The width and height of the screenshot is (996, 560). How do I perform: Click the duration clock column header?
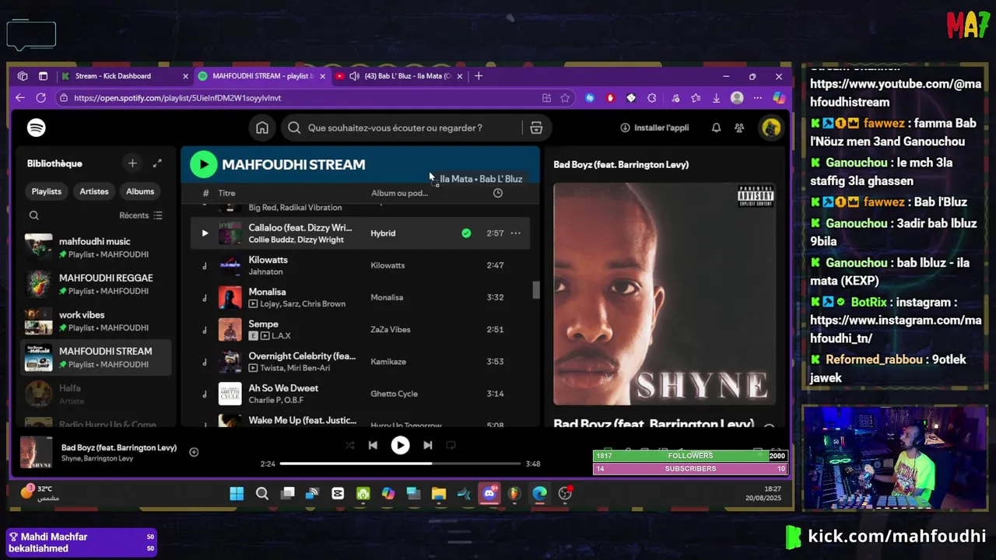click(x=498, y=193)
